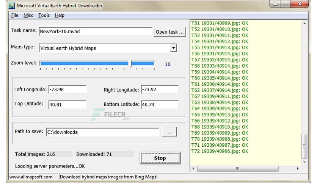The height and width of the screenshot is (183, 317).
Task: Click the Loading server parameters...OK status text
Action: pos(50,166)
